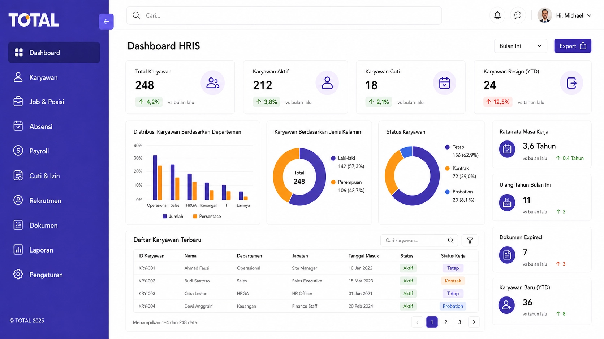Click the Probation legend dot in Status Karyawan
Image resolution: width=604 pixels, height=339 pixels.
[x=447, y=192]
